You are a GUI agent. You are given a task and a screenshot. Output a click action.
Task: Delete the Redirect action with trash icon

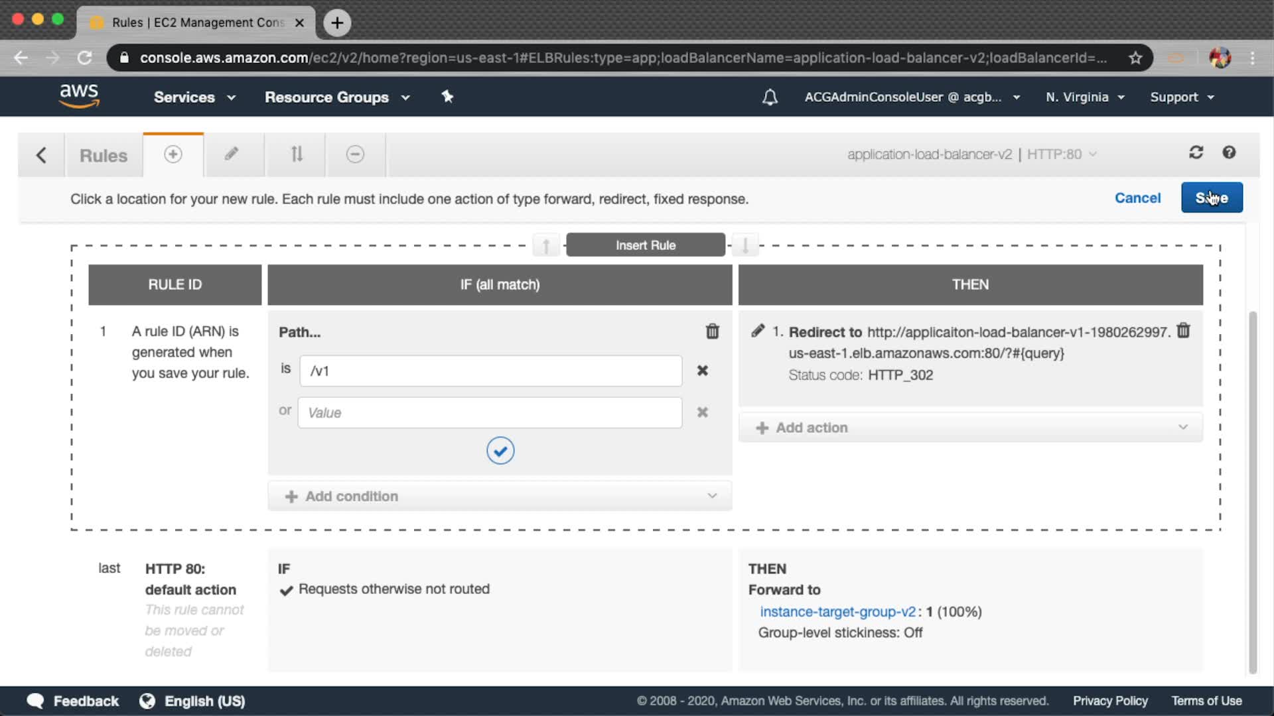(x=1183, y=331)
